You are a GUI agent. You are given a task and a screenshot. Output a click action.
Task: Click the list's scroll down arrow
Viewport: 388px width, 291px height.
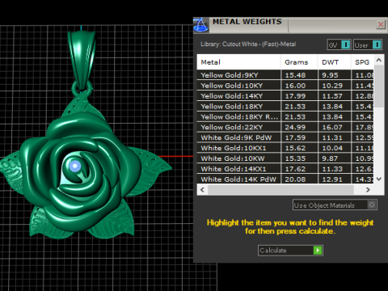click(x=379, y=179)
